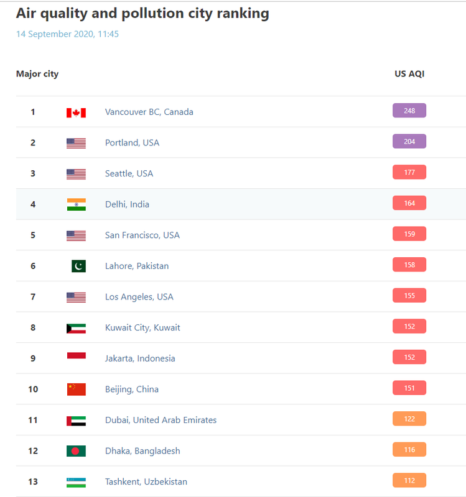Click the Pakistan flag icon
The height and width of the screenshot is (497, 466).
(x=78, y=266)
